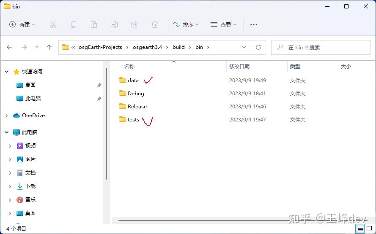Click the Cut scissors icon
The width and height of the screenshot is (376, 234).
tap(53, 24)
